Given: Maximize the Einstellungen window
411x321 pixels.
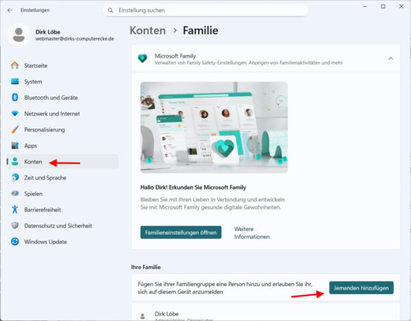Looking at the screenshot, I should [x=383, y=7].
